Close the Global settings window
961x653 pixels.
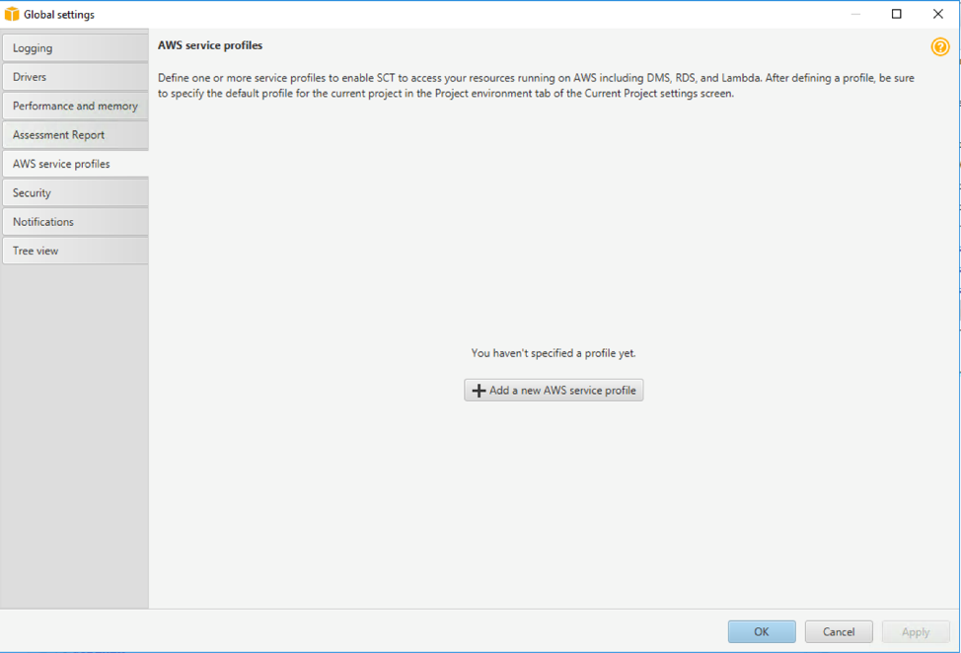click(x=937, y=14)
